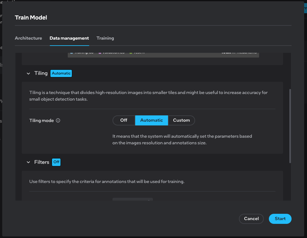The width and height of the screenshot is (307, 238).
Task: Select Automatic tiling mode
Action: pyautogui.click(x=152, y=120)
